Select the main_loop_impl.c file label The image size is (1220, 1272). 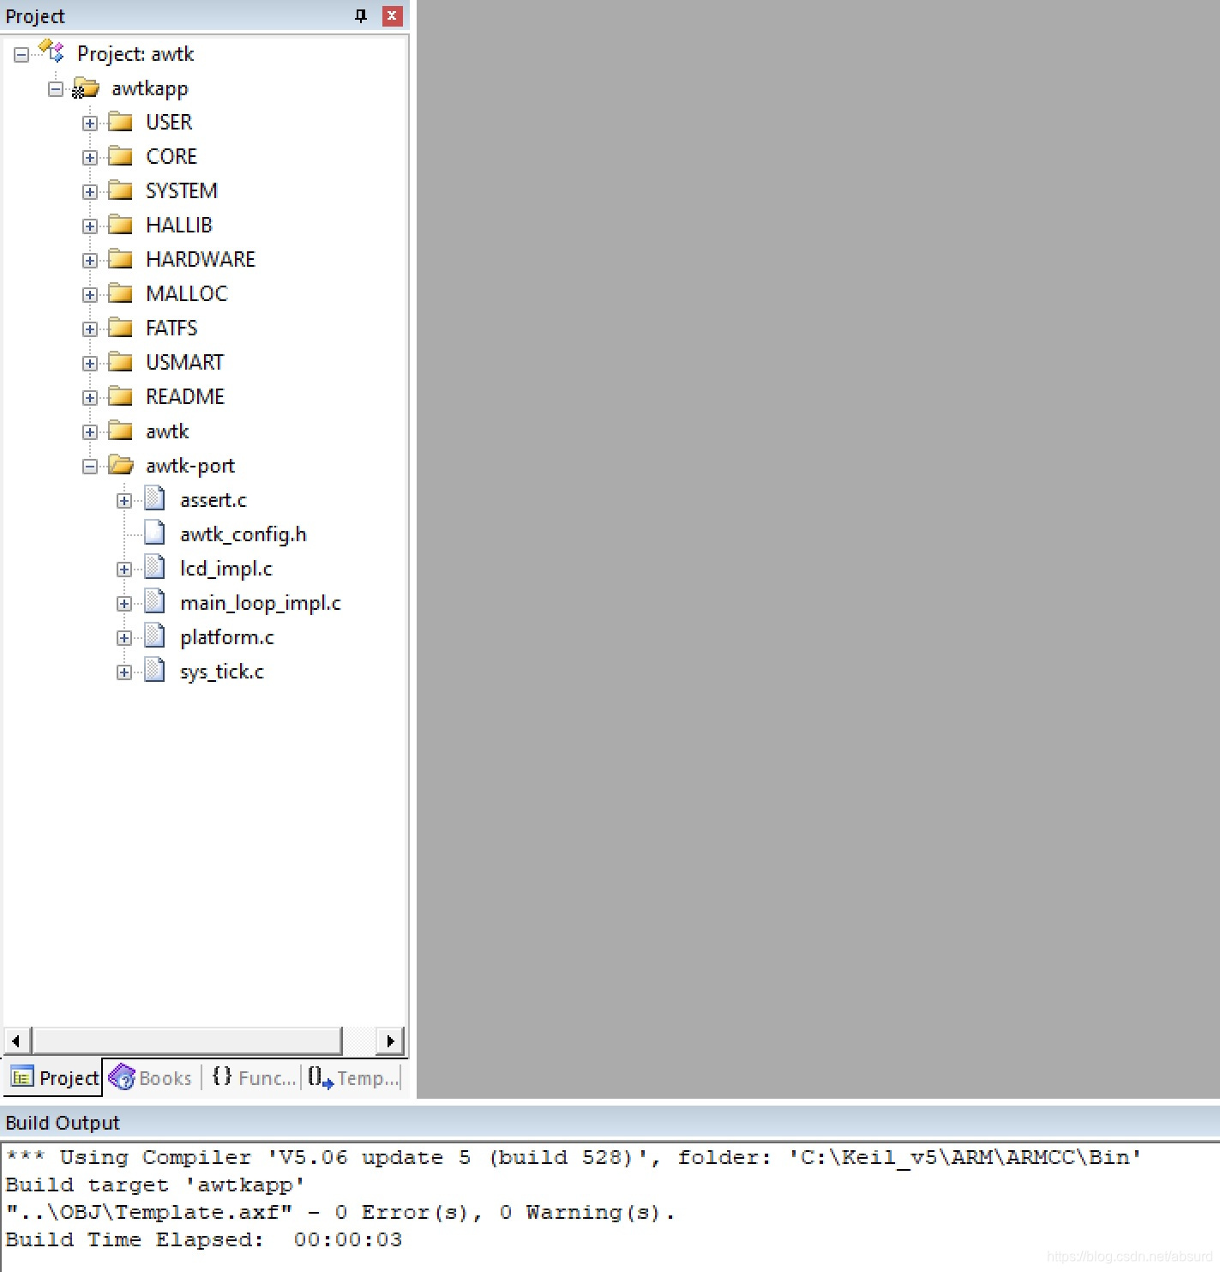tap(261, 603)
